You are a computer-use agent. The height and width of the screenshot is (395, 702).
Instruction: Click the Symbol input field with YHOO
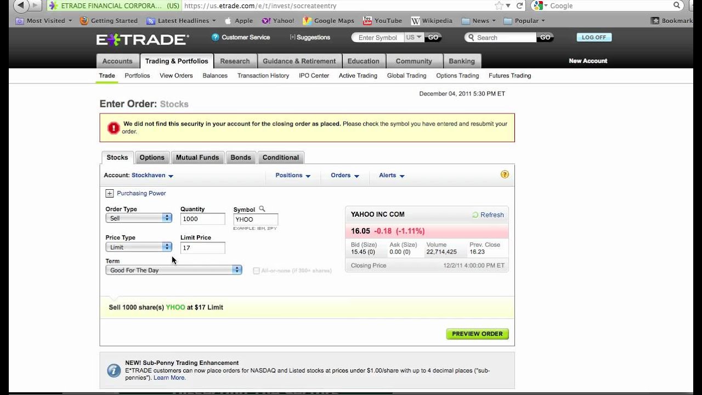point(256,219)
